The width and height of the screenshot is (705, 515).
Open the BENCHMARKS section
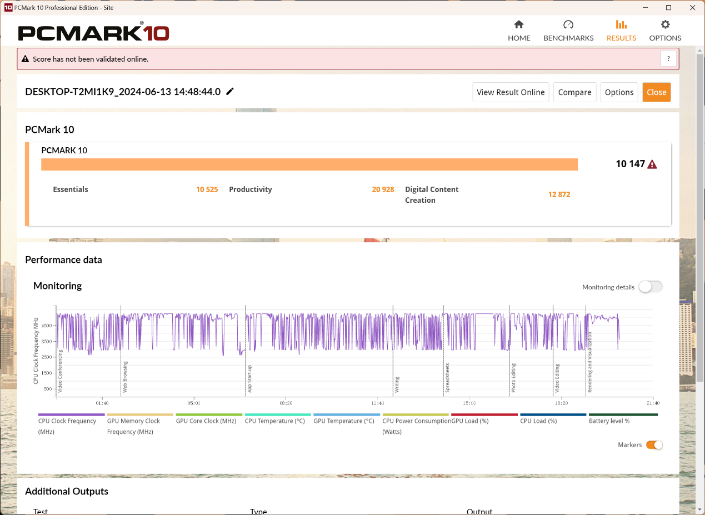tap(568, 31)
